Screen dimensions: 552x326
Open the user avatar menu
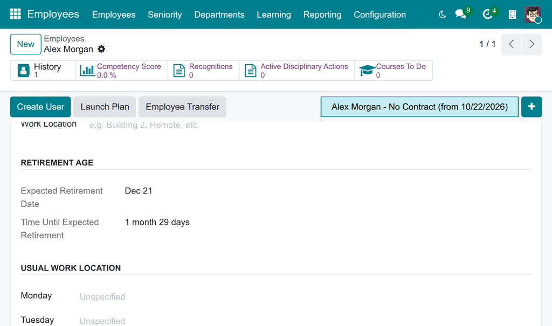(x=532, y=15)
